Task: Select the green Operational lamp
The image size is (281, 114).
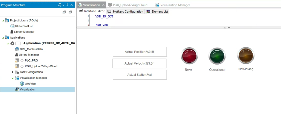Action: [217, 56]
